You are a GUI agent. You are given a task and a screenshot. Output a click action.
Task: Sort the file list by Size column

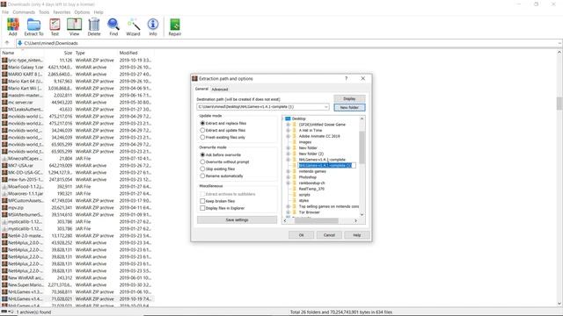click(68, 53)
